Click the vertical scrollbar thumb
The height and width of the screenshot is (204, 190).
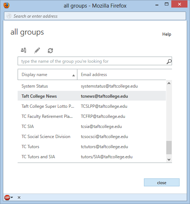click(169, 147)
